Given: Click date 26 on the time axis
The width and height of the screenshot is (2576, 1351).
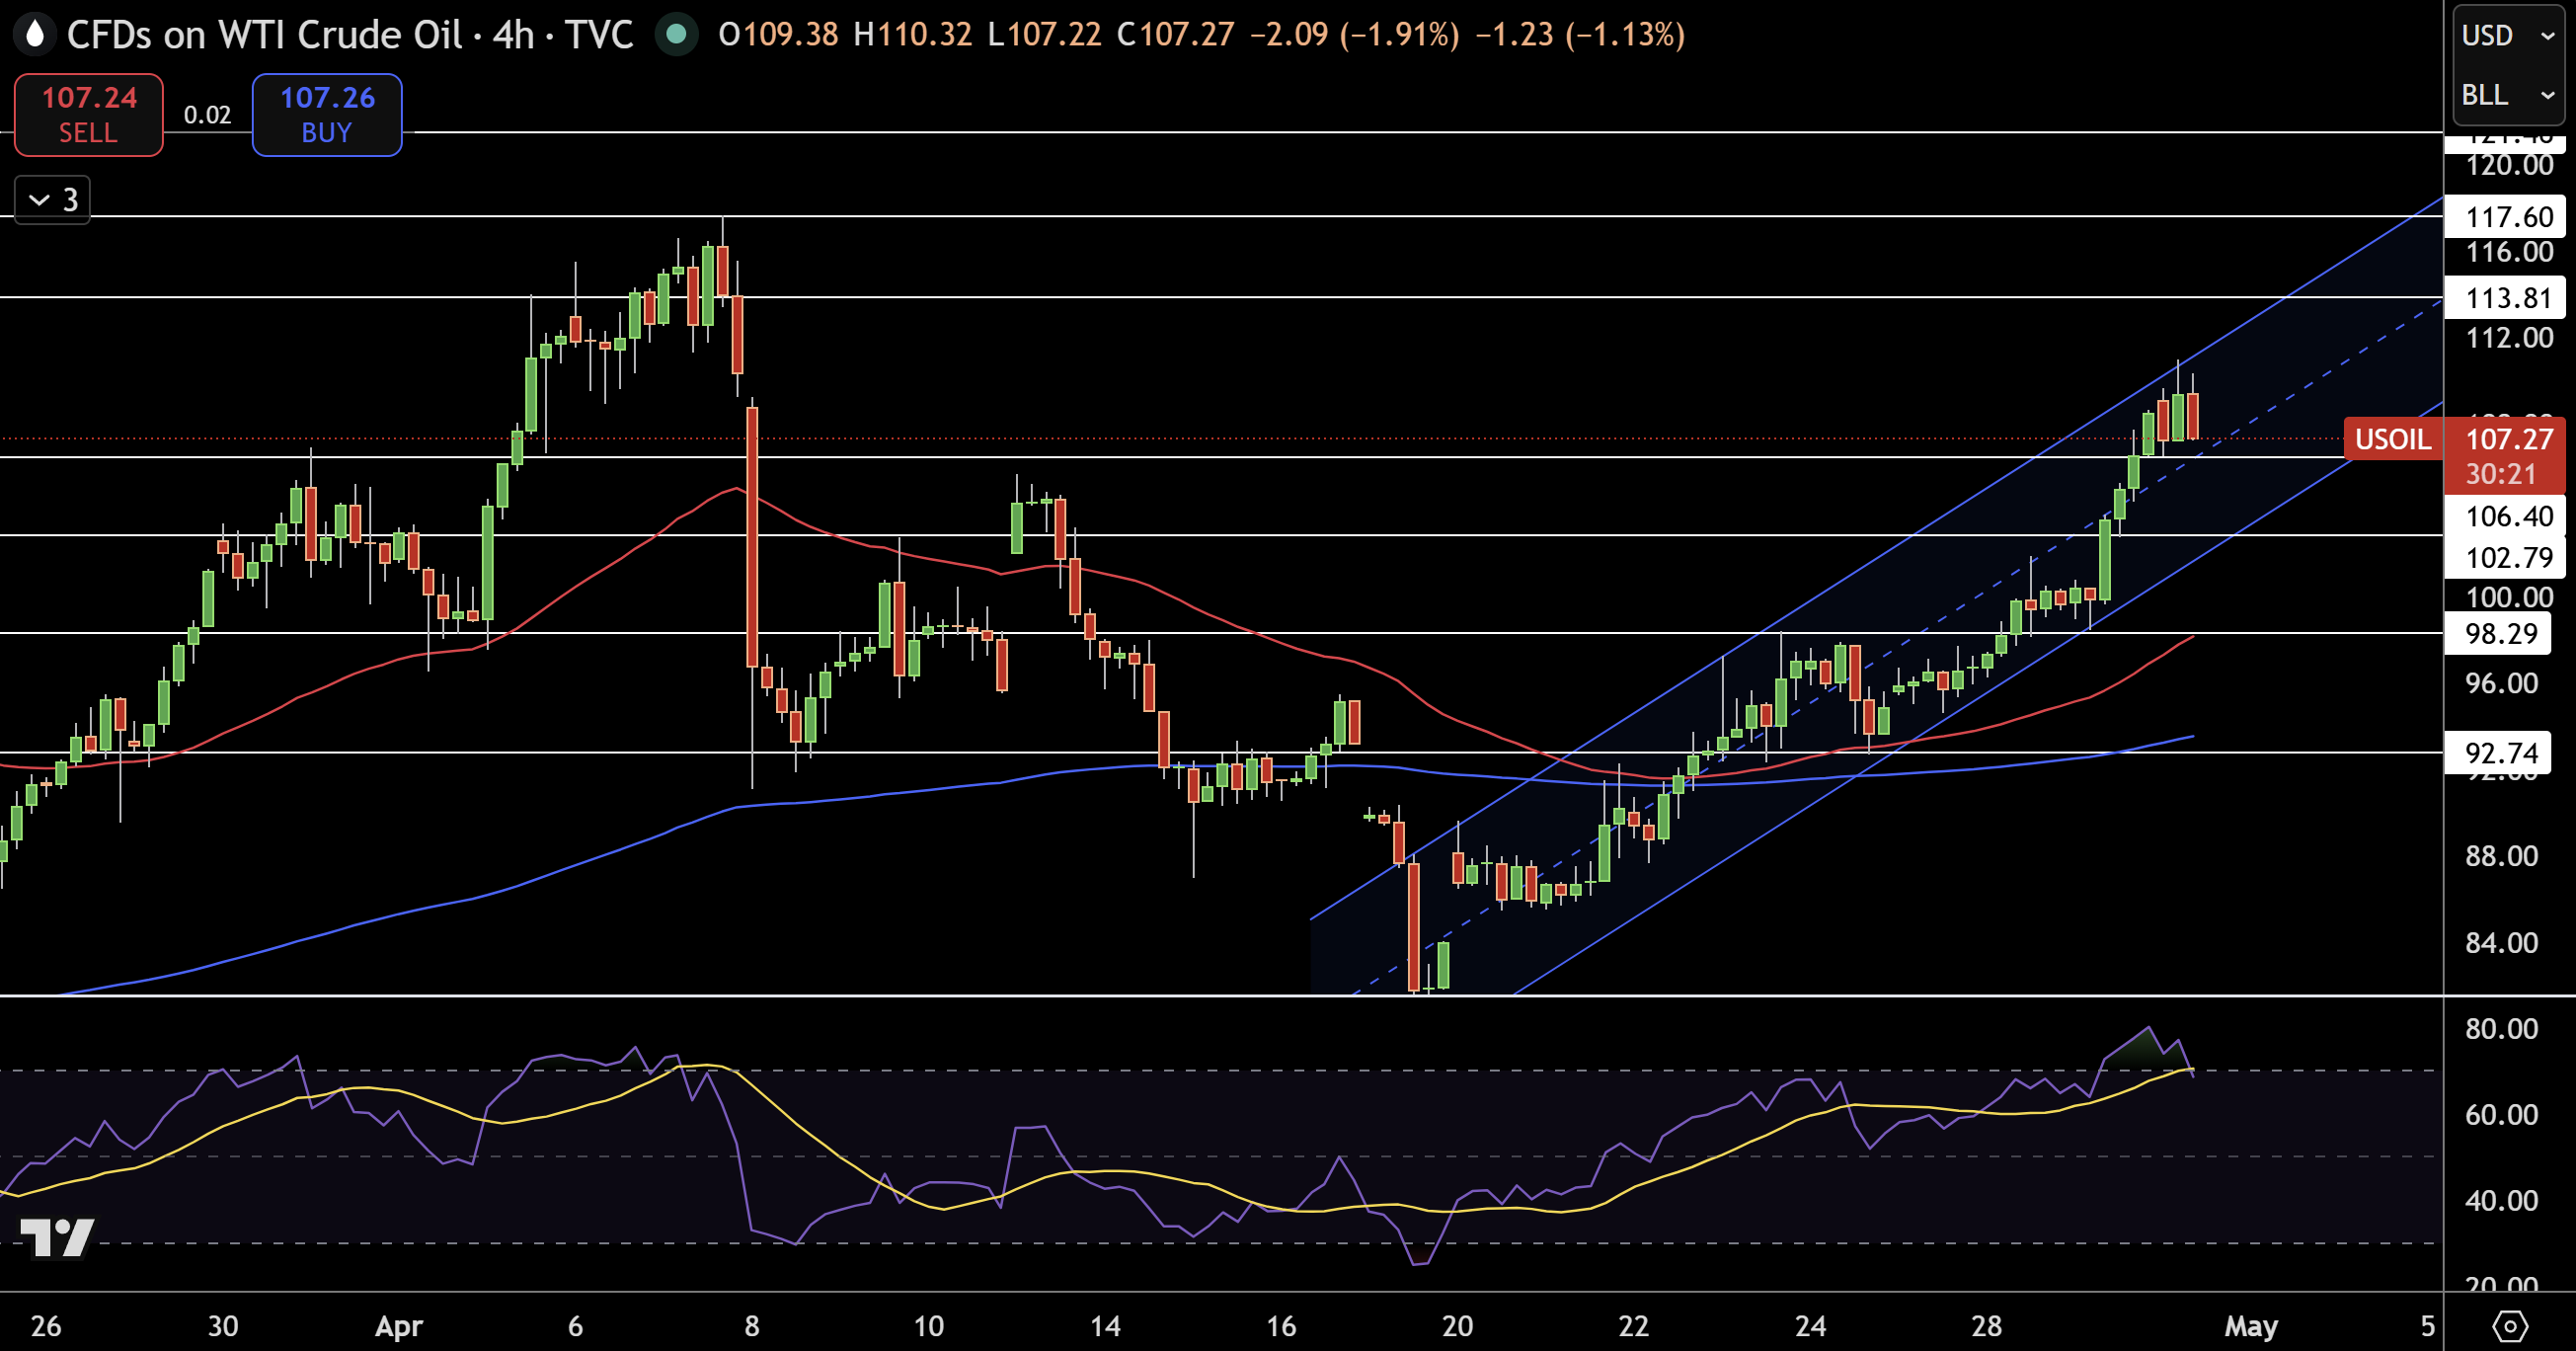Looking at the screenshot, I should click(x=46, y=1326).
